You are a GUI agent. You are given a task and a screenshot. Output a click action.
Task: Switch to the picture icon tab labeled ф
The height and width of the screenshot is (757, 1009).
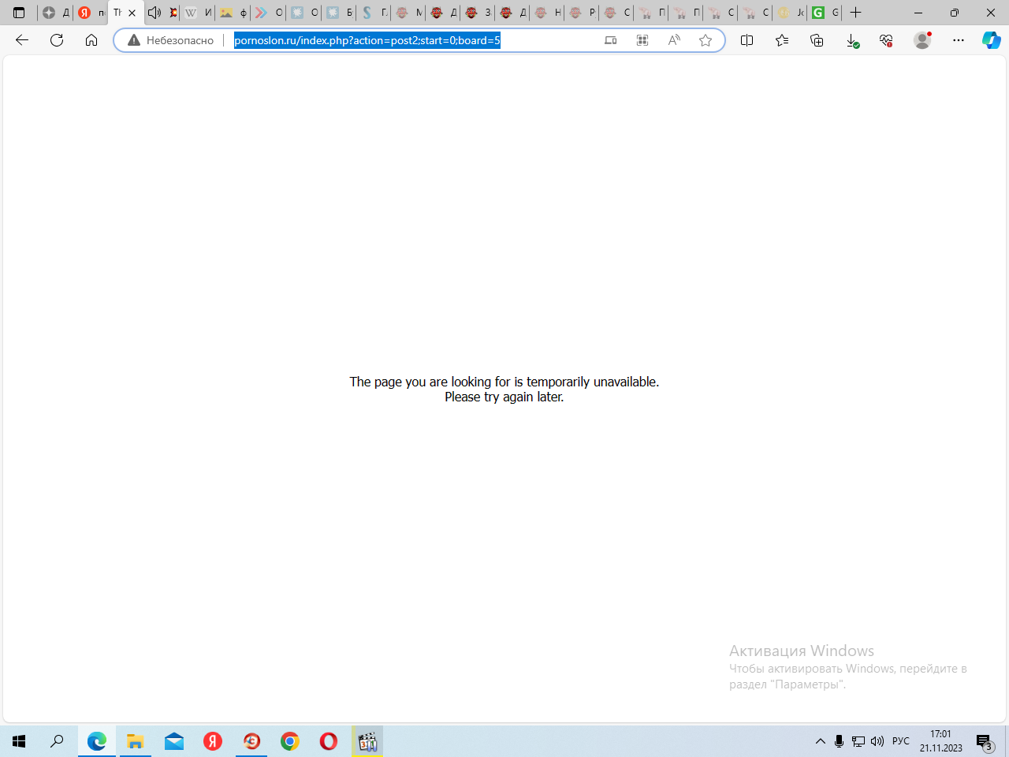(233, 13)
